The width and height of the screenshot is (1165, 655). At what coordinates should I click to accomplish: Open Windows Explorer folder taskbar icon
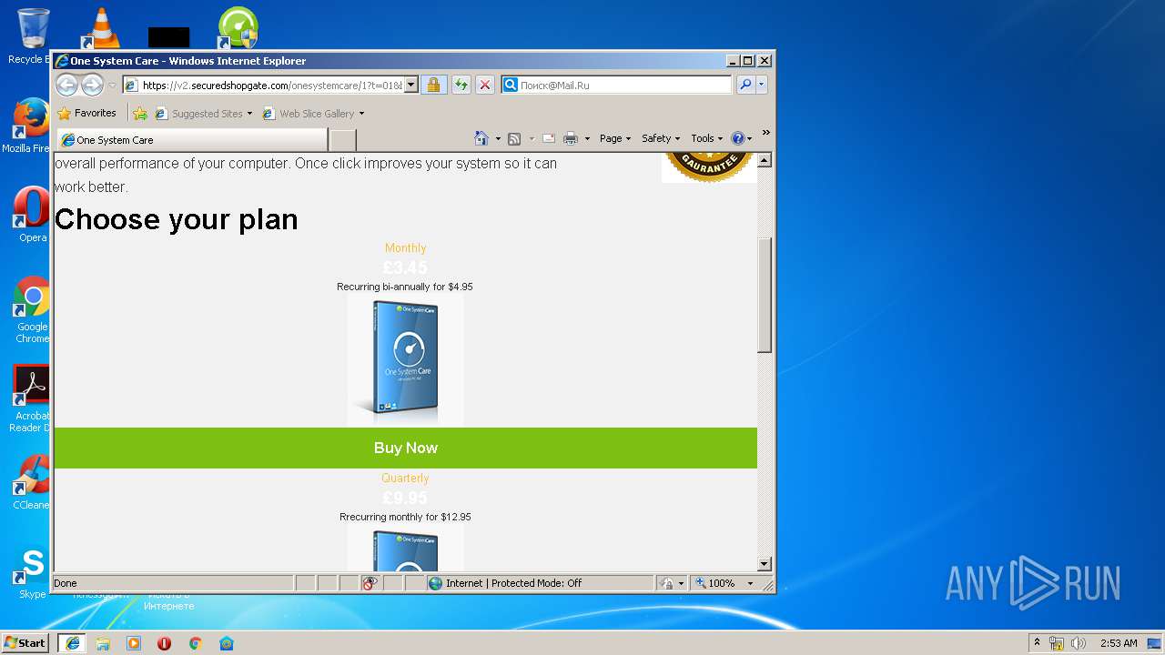[103, 643]
